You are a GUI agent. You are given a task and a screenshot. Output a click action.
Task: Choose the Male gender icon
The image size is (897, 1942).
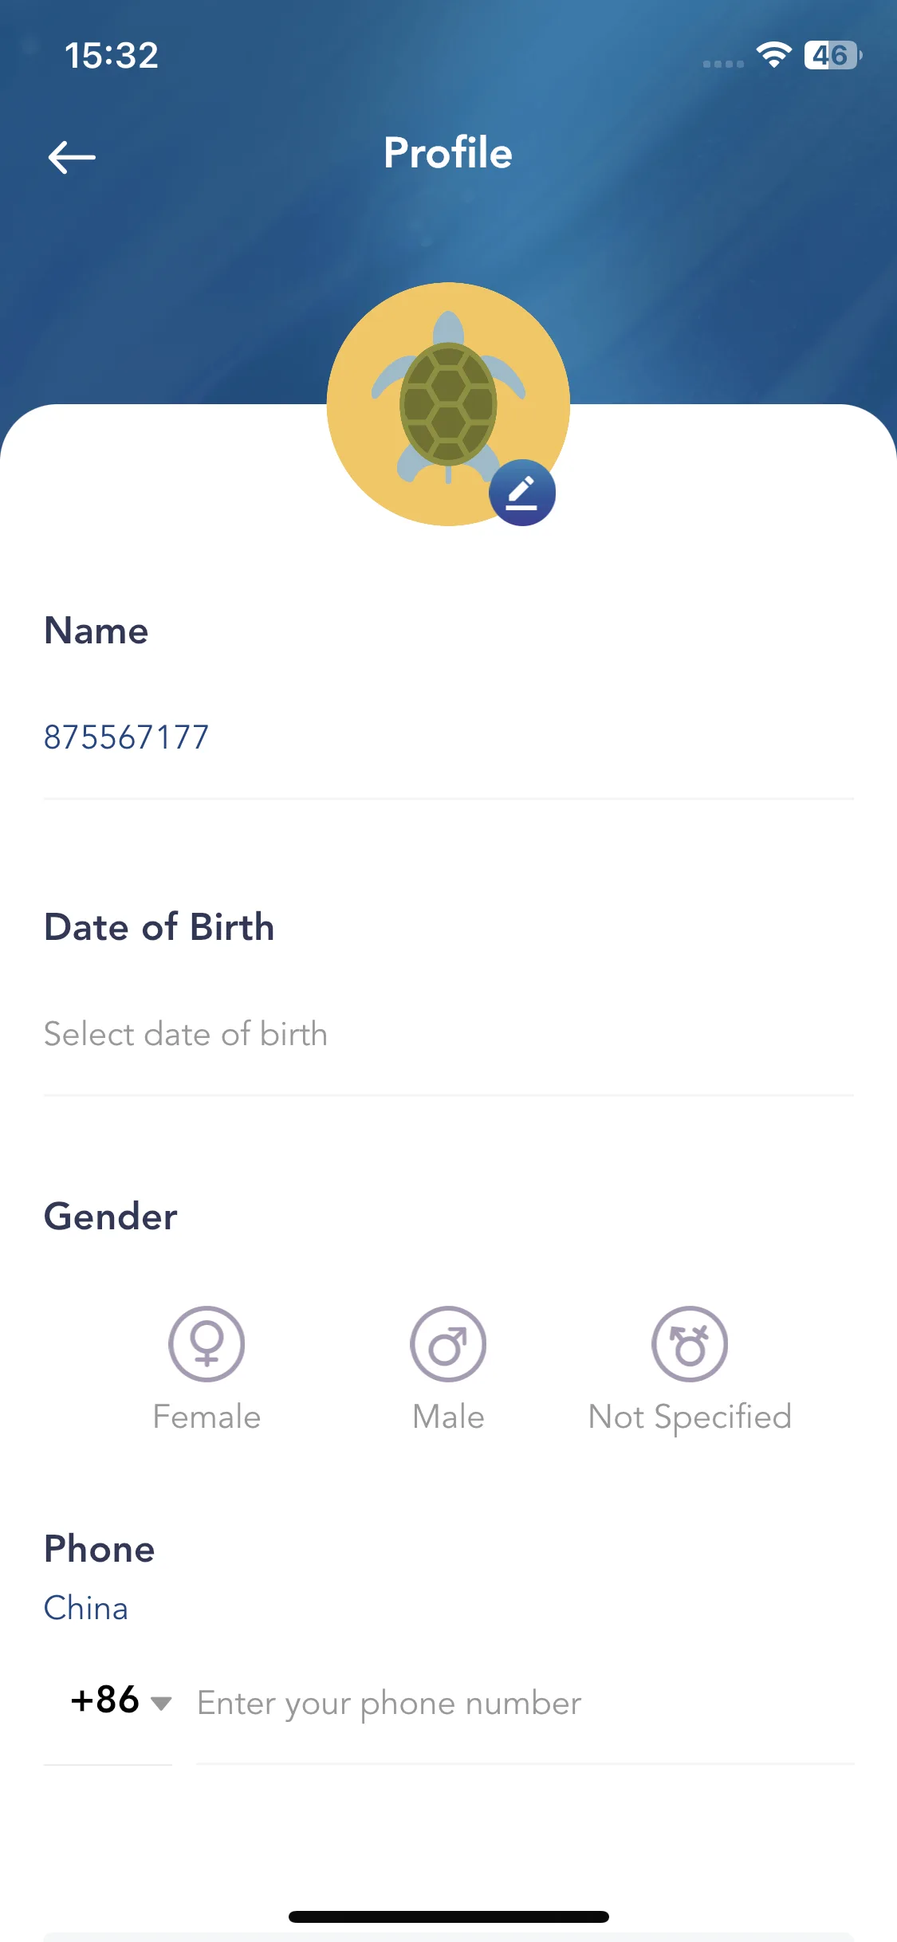point(448,1344)
